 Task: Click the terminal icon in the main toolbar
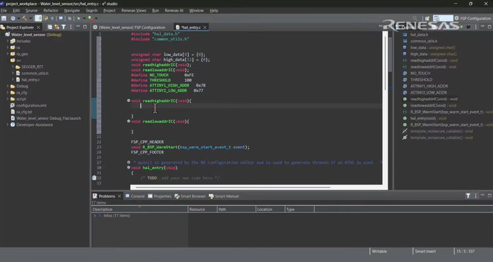pos(61,18)
